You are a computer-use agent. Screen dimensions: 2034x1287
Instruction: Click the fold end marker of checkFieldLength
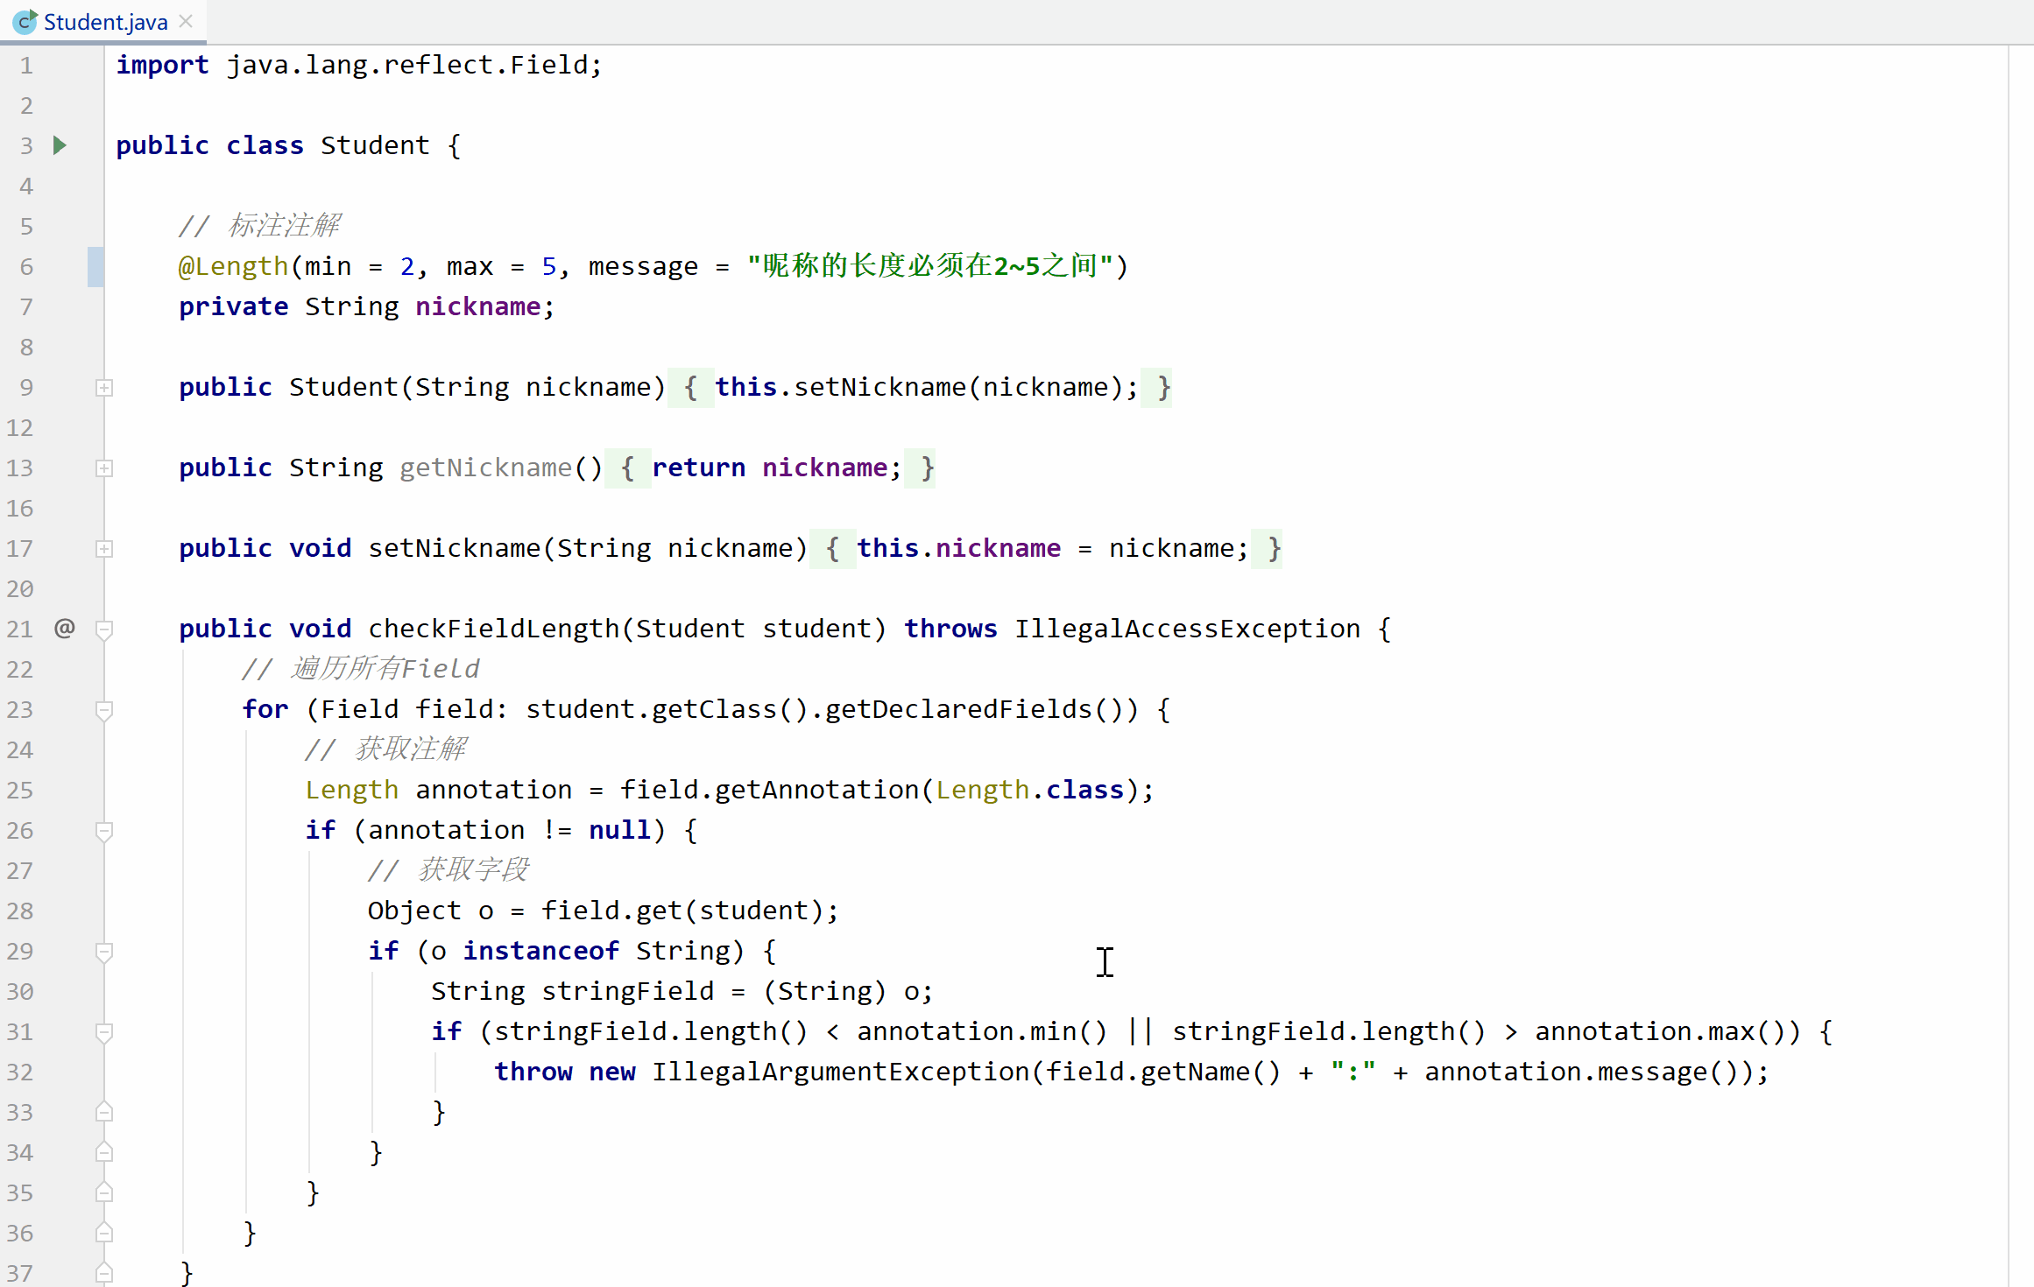(x=104, y=1273)
